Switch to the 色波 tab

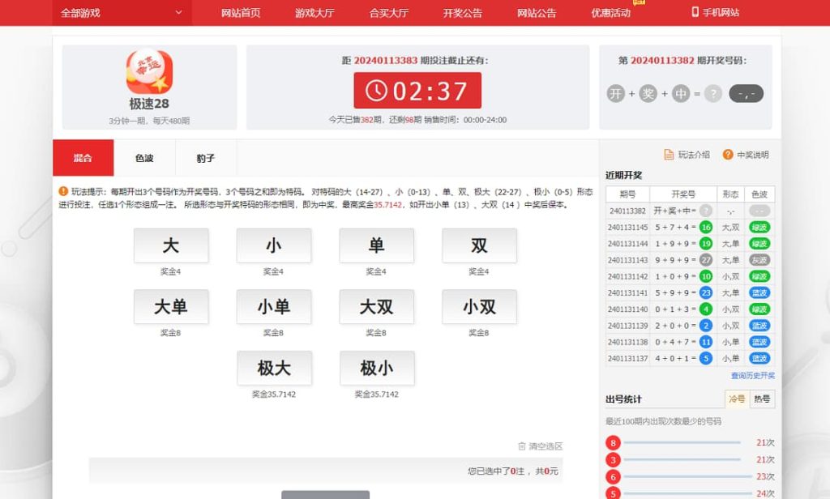(x=143, y=158)
